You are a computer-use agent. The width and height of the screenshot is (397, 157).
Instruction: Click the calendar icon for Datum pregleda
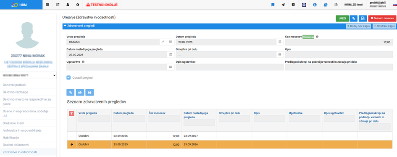tap(280, 42)
